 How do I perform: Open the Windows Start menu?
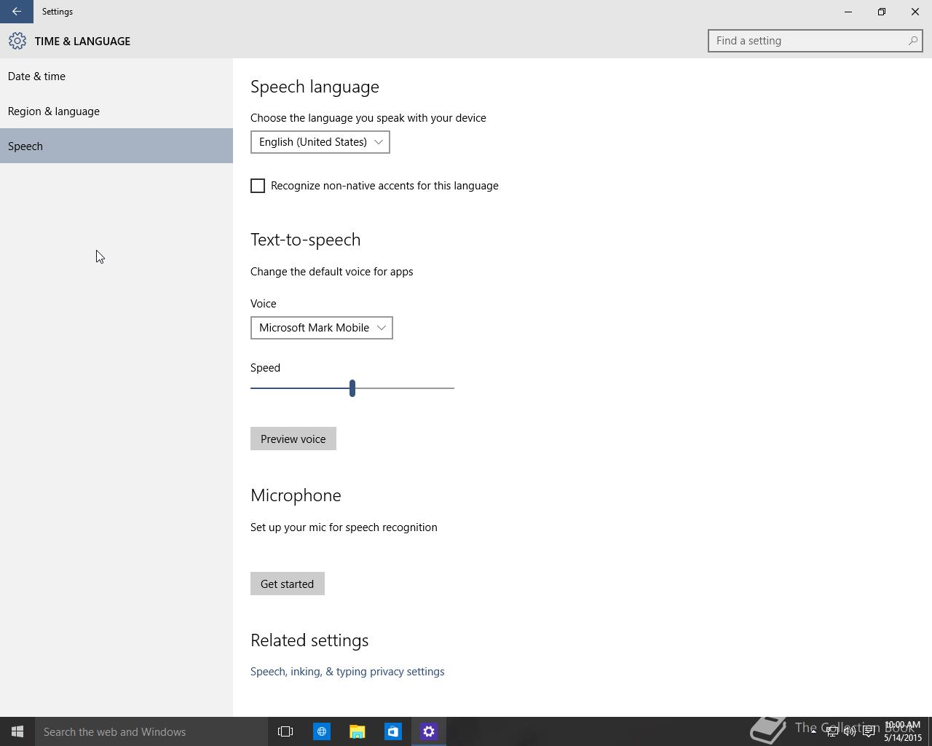coord(17,731)
